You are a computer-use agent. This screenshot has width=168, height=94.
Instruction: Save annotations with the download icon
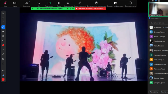point(3,63)
